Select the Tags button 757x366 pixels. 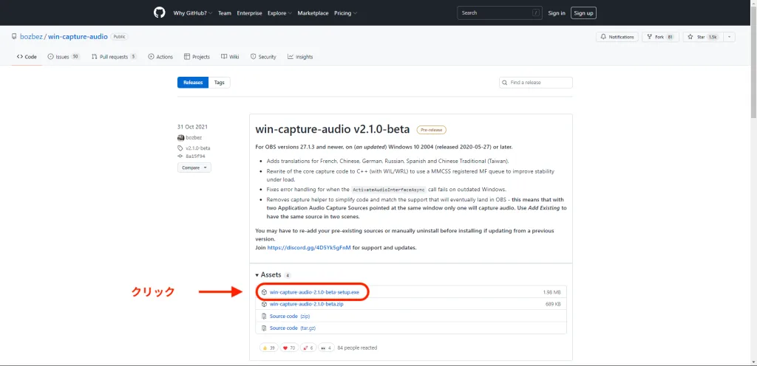click(x=219, y=83)
